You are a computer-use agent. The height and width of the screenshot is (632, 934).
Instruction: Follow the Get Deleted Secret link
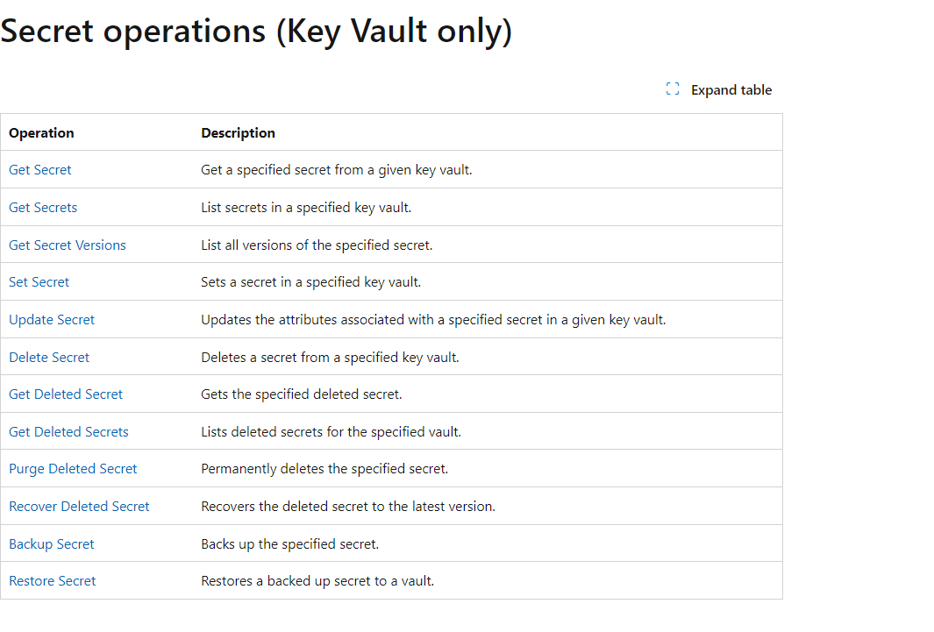[66, 394]
